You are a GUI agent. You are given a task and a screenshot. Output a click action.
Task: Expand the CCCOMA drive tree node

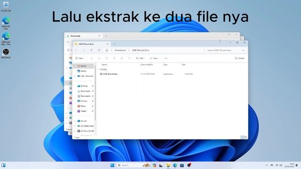point(75,126)
